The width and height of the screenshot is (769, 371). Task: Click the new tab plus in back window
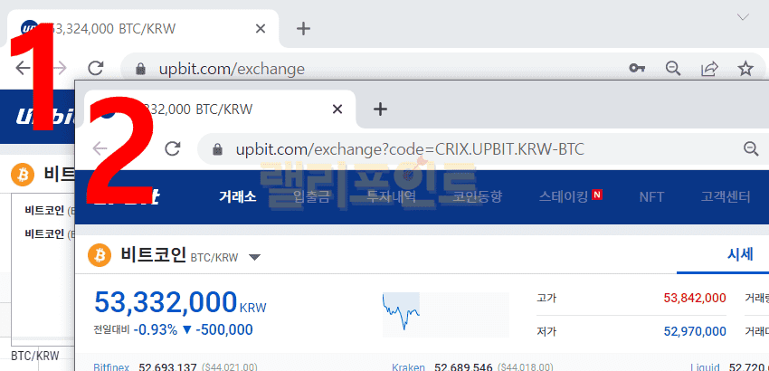304,28
